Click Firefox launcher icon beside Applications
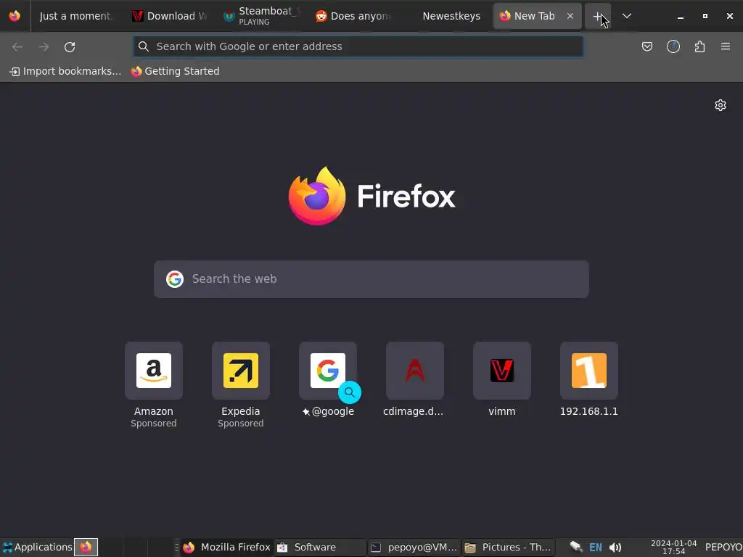 [86, 547]
